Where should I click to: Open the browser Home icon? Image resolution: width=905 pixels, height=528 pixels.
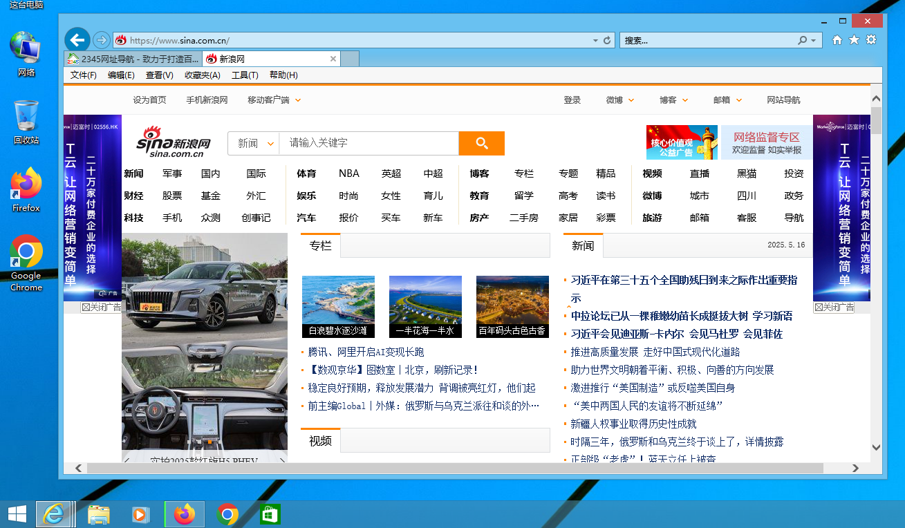837,40
